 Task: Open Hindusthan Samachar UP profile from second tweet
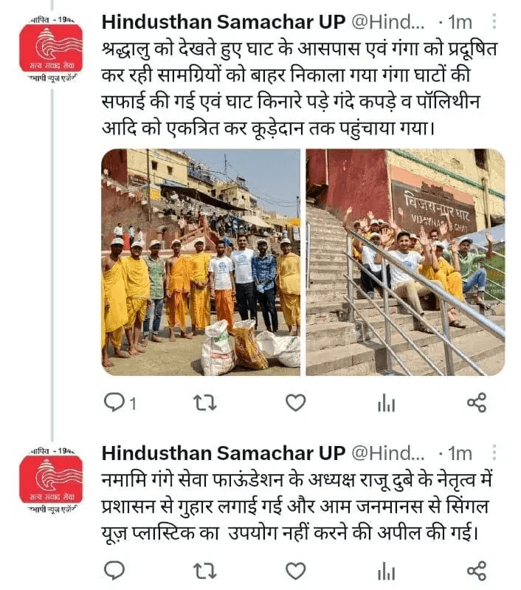click(x=224, y=453)
